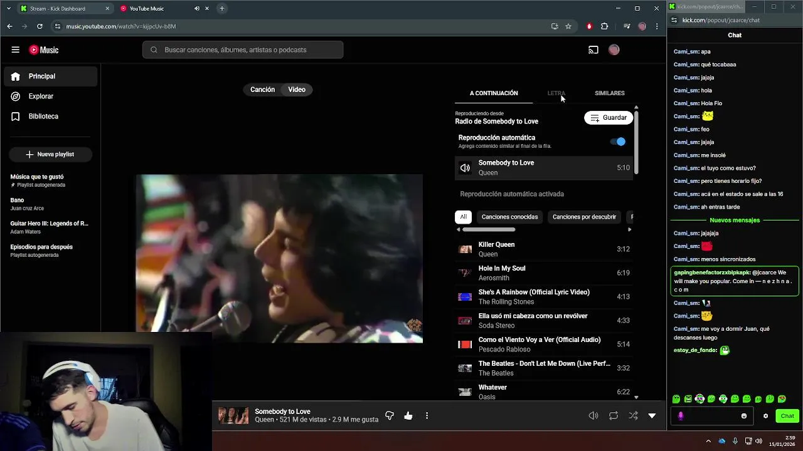Click the green Chat send button
The width and height of the screenshot is (803, 451).
click(x=787, y=416)
